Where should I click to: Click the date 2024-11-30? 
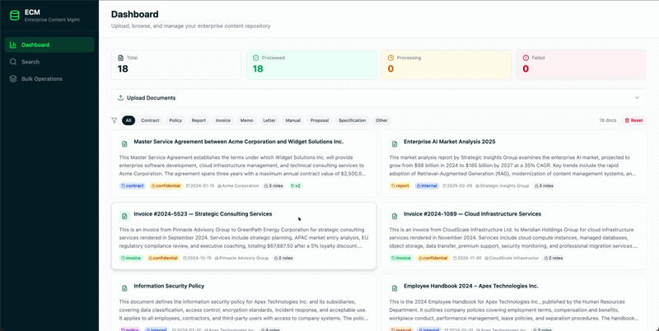pos(467,258)
